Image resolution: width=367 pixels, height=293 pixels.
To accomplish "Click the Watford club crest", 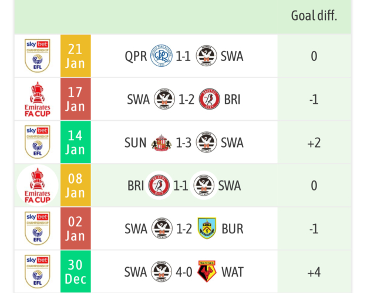I will point(206,272).
